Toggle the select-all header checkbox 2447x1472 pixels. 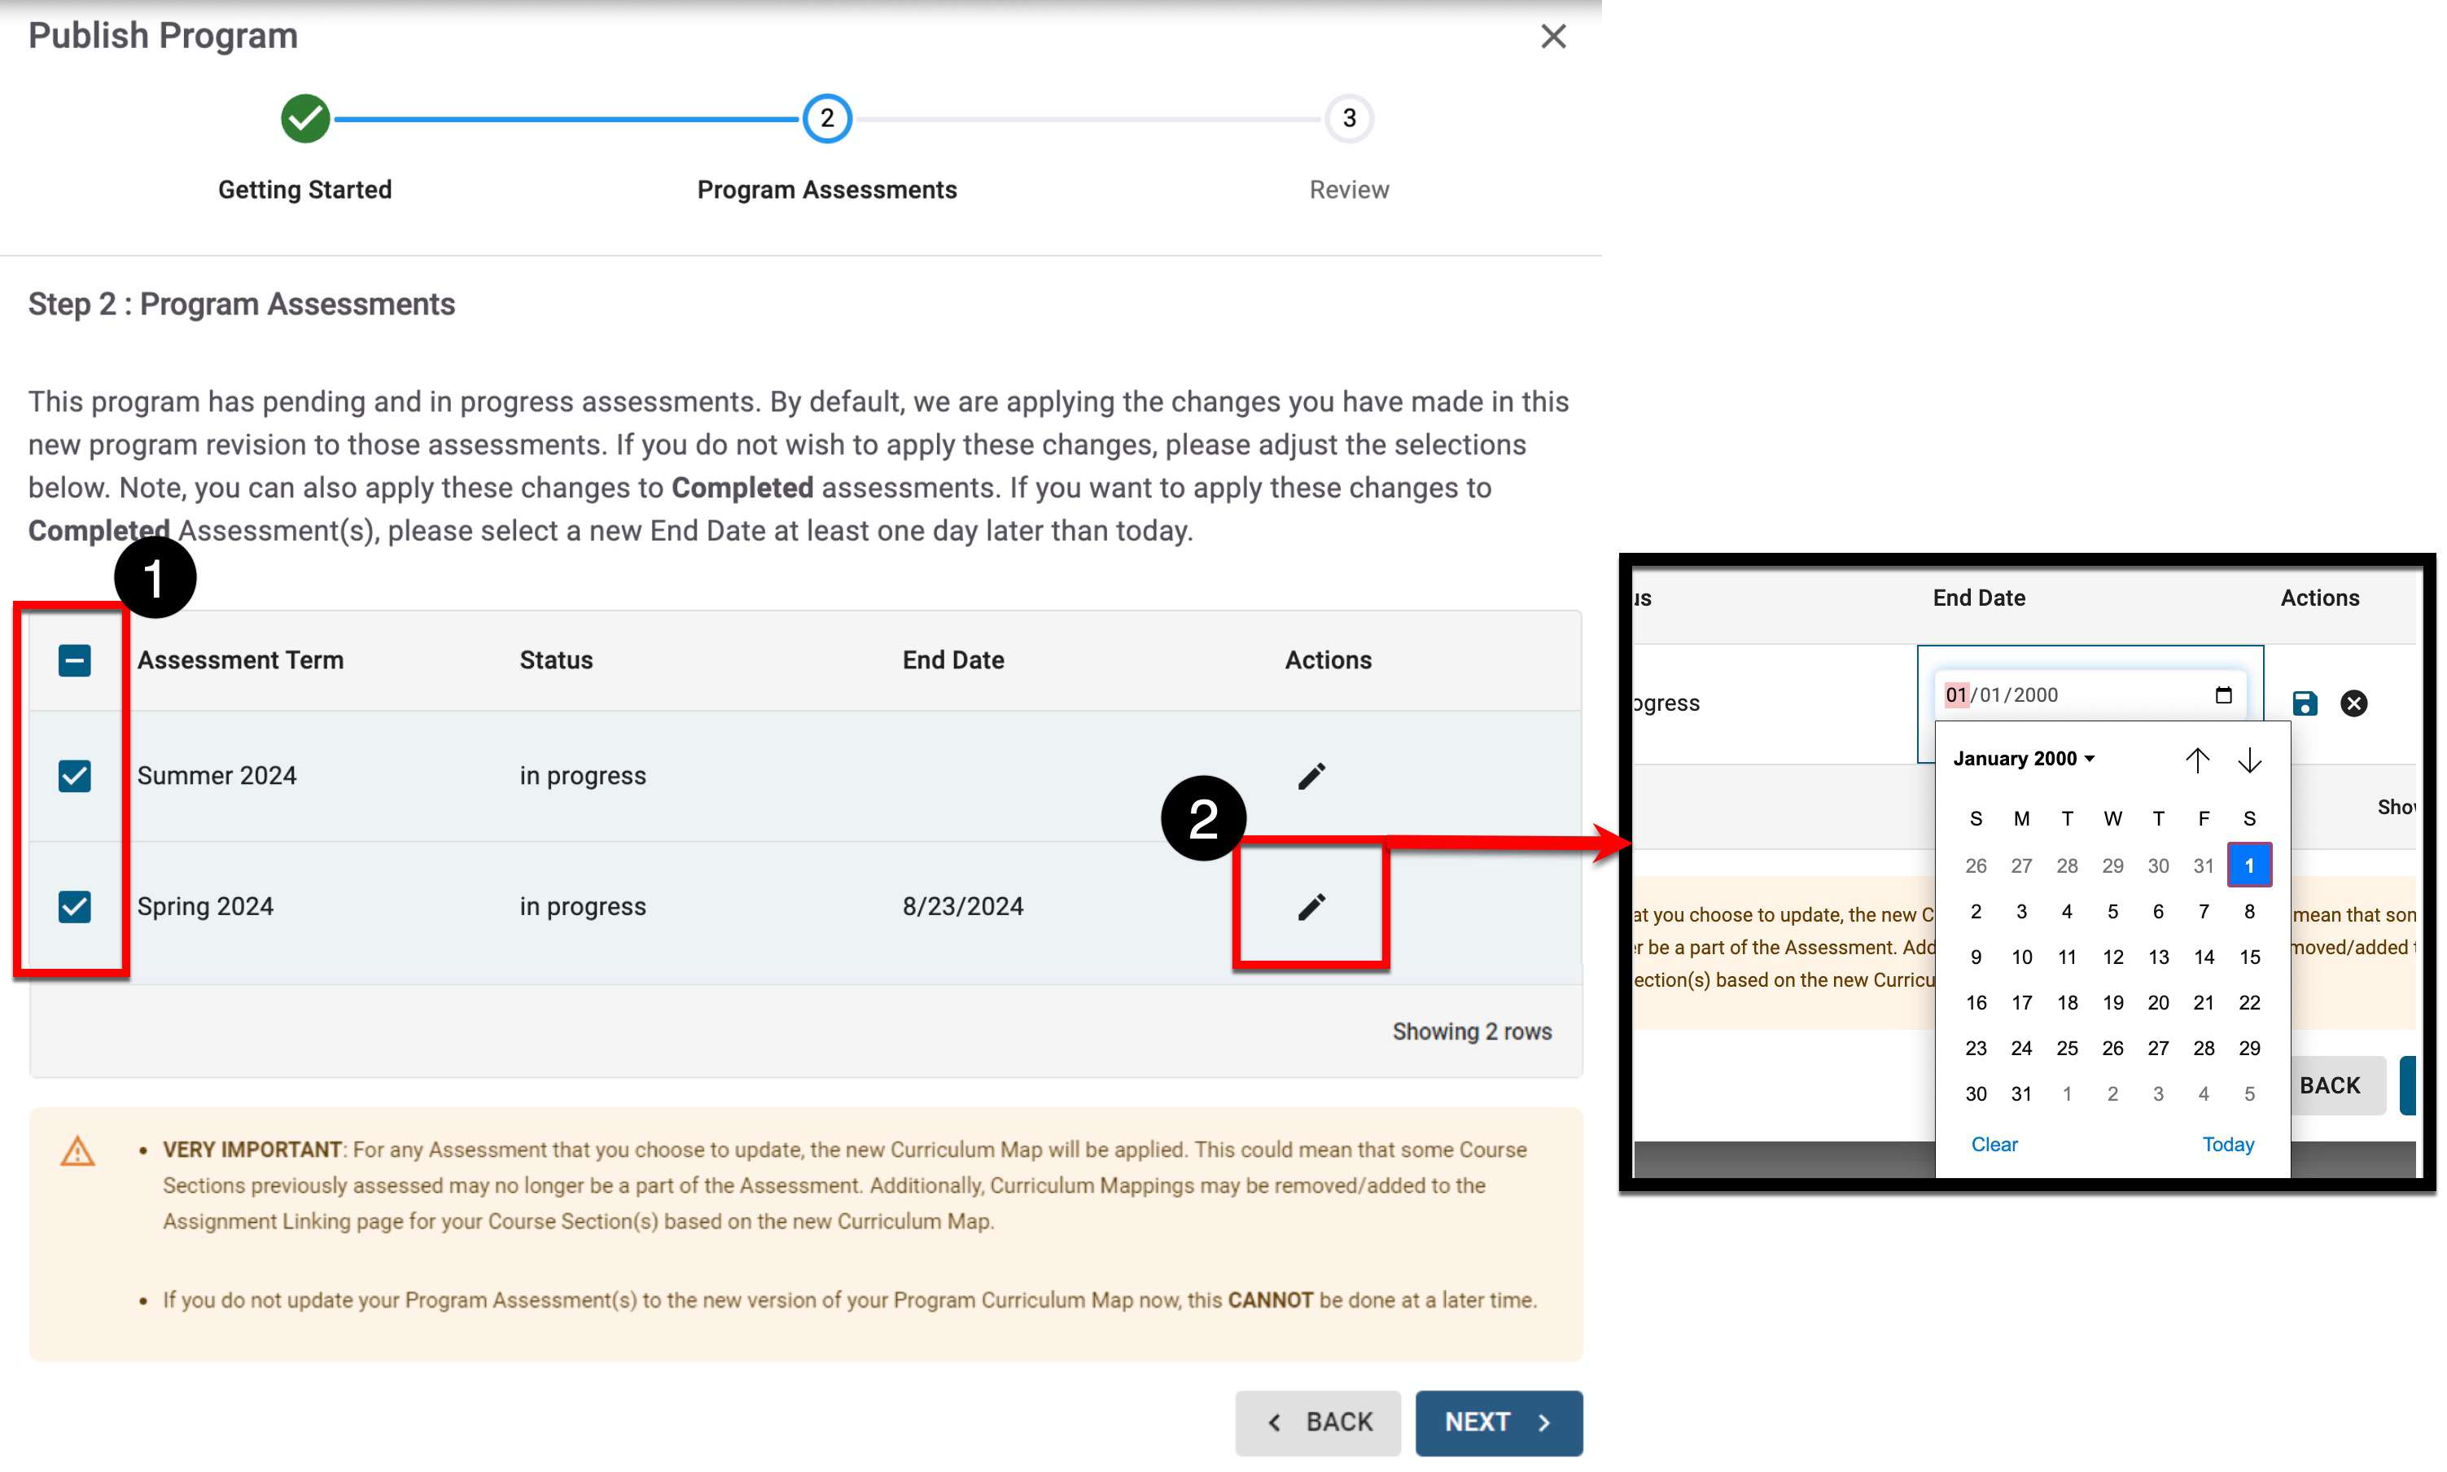pyautogui.click(x=74, y=660)
